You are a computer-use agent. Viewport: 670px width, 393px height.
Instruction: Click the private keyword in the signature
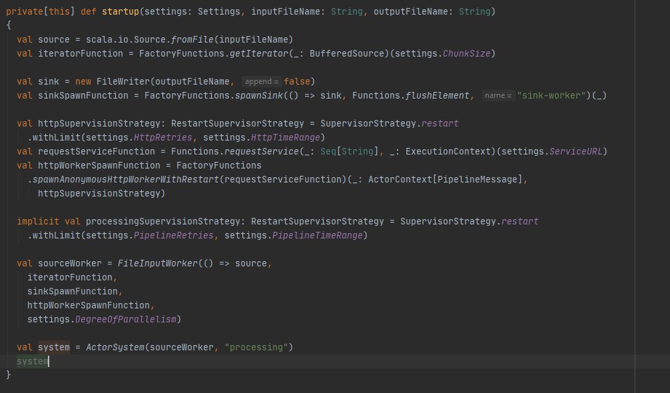click(x=25, y=11)
